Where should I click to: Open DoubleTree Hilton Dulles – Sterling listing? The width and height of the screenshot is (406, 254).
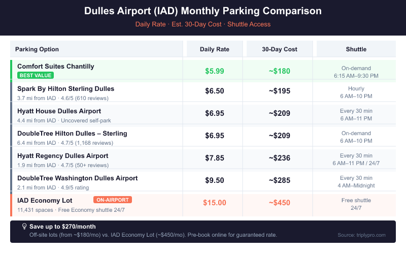click(72, 134)
